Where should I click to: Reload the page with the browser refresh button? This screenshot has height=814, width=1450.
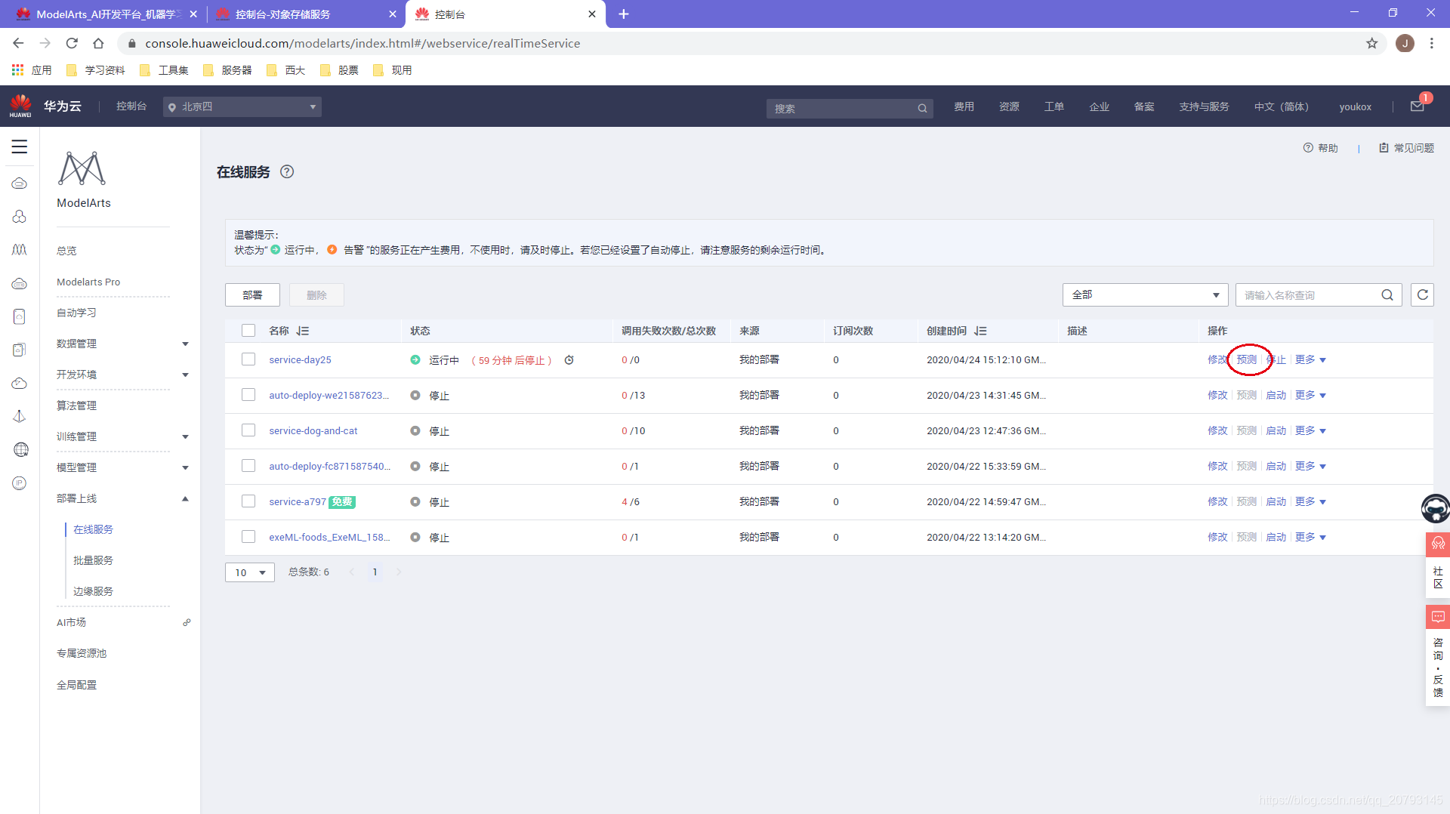[72, 44]
